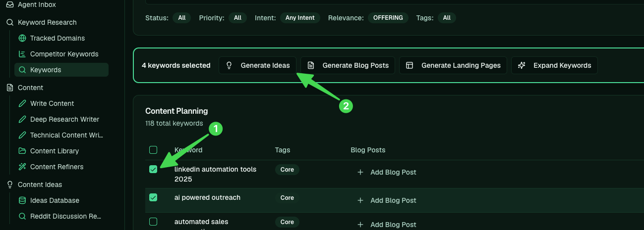Click the Competitor Keywords chart icon
The image size is (644, 230).
(22, 54)
